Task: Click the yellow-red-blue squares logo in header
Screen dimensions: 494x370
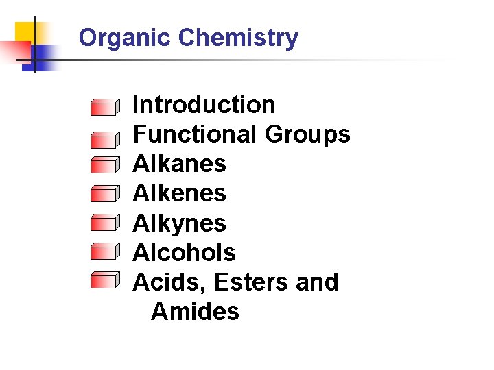Action: click(x=31, y=45)
